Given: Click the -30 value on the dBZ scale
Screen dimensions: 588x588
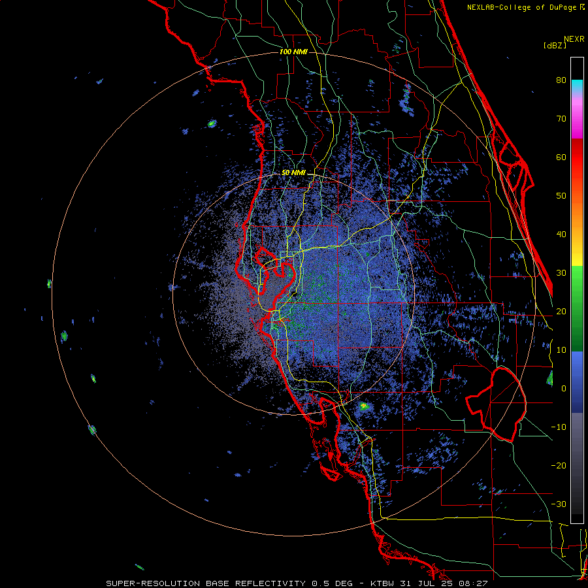Looking at the screenshot, I should pyautogui.click(x=559, y=504).
